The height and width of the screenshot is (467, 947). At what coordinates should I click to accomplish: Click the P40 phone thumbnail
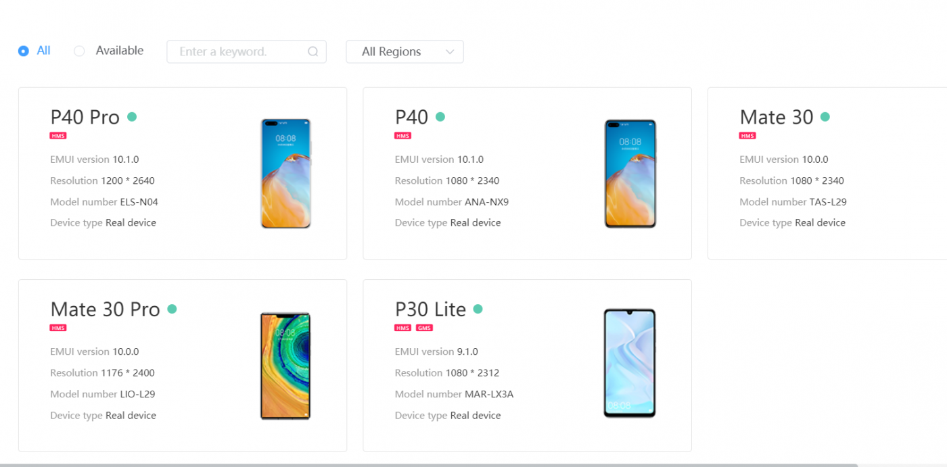click(x=630, y=174)
